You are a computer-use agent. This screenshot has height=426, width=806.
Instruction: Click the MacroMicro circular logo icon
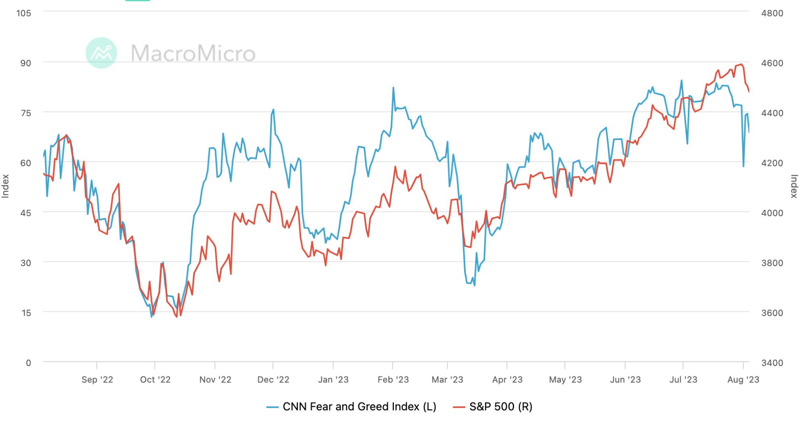(x=101, y=53)
